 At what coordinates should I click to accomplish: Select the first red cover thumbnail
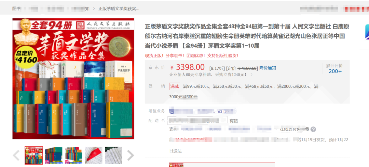[34, 155]
